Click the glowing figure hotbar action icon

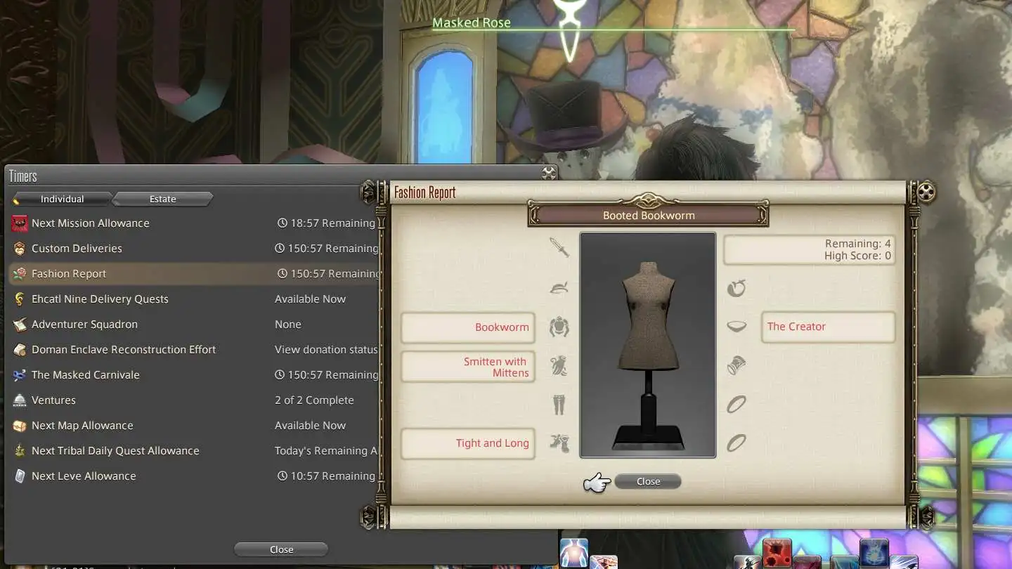click(x=573, y=553)
